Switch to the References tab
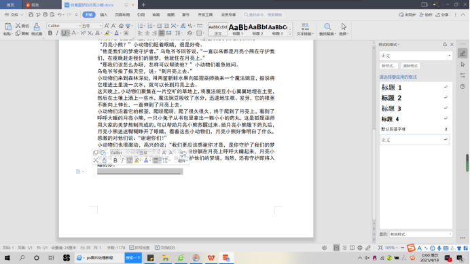The width and height of the screenshot is (470, 264). point(141,14)
